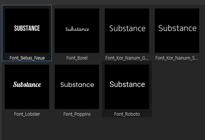Viewport: 205px width, 140px height.
Task: Select the Font_Borel thumbnail preview
Action: coord(77,31)
